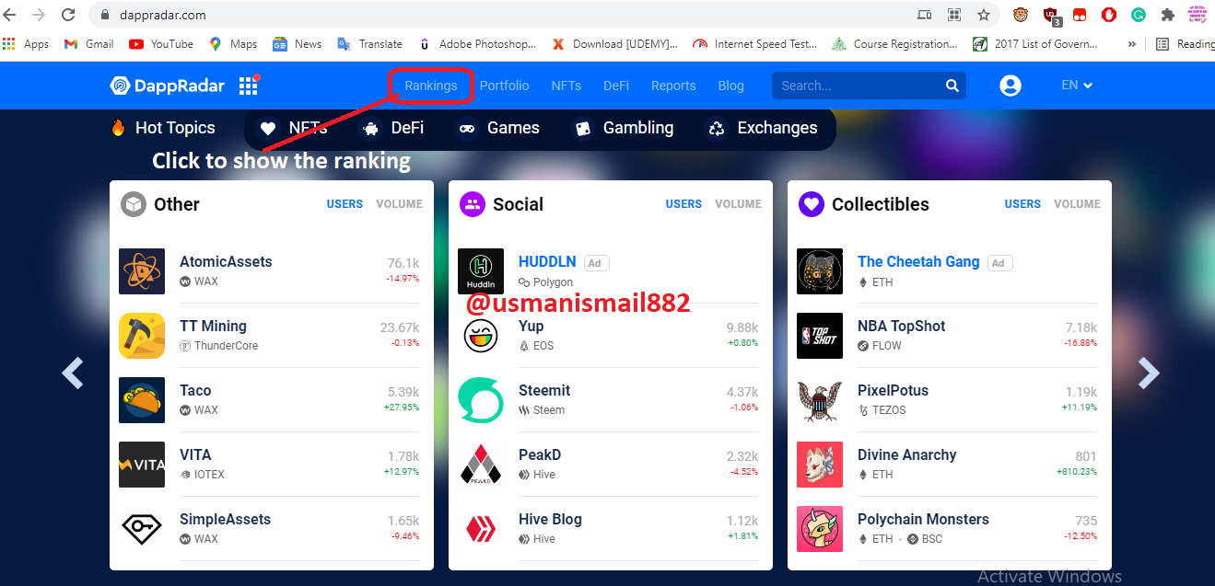Image resolution: width=1215 pixels, height=586 pixels.
Task: Click the Divine Anarchy avatar icon
Action: (820, 465)
